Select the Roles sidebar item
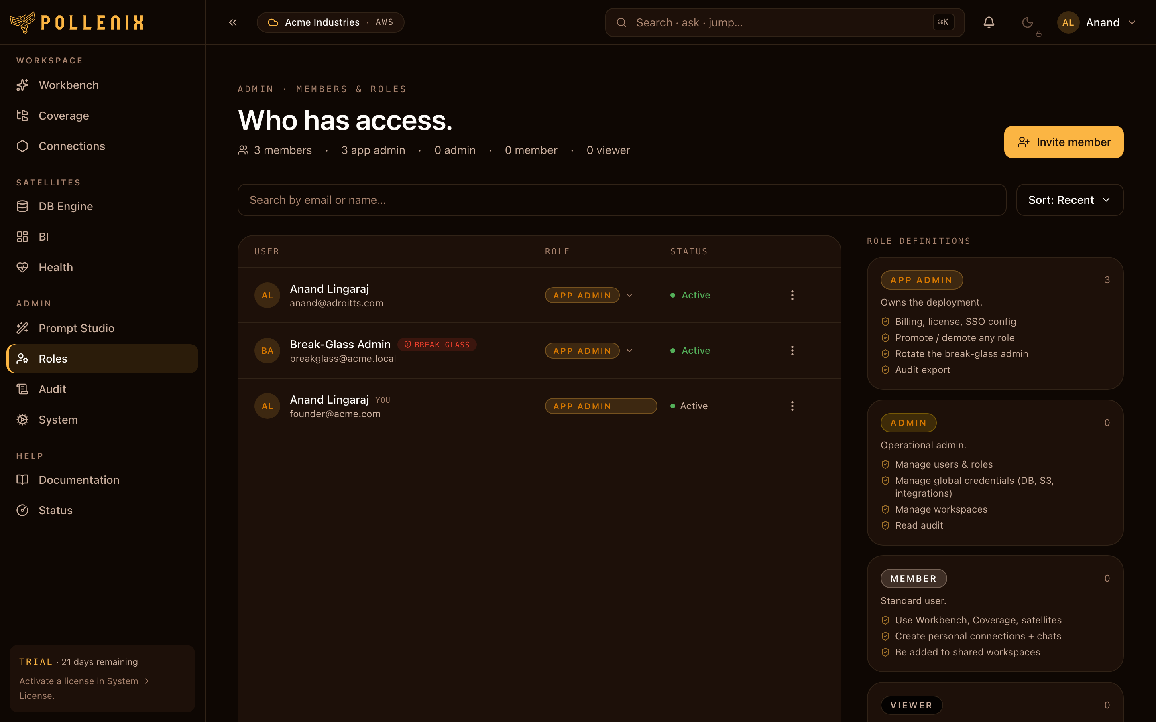The height and width of the screenshot is (722, 1156). 102,359
